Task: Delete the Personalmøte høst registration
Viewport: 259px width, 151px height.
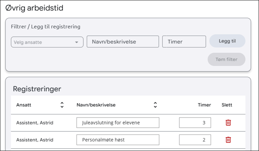Action: 228,140
